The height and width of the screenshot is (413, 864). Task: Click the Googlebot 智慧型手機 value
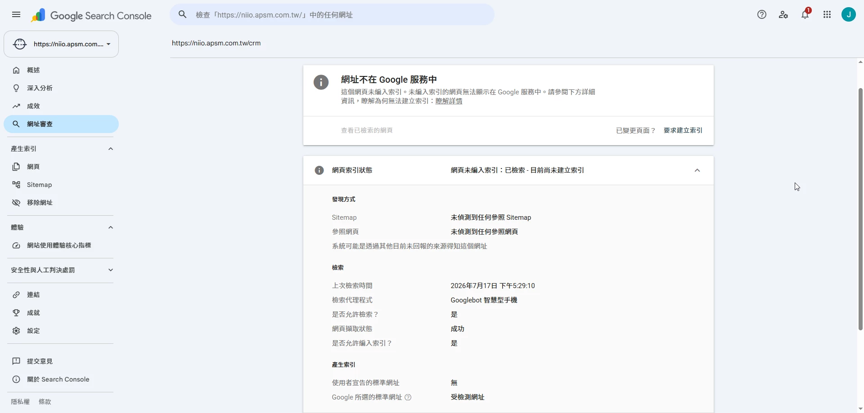[x=484, y=300]
